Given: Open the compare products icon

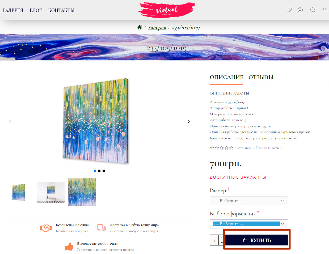Looking at the screenshot, I should click(300, 10).
